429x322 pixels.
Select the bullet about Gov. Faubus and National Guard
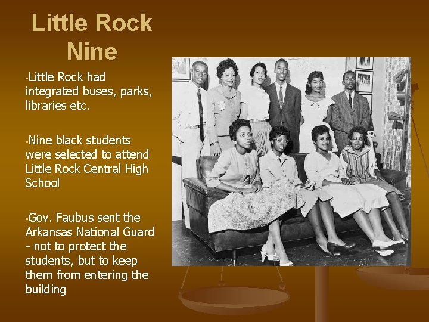[x=90, y=253]
